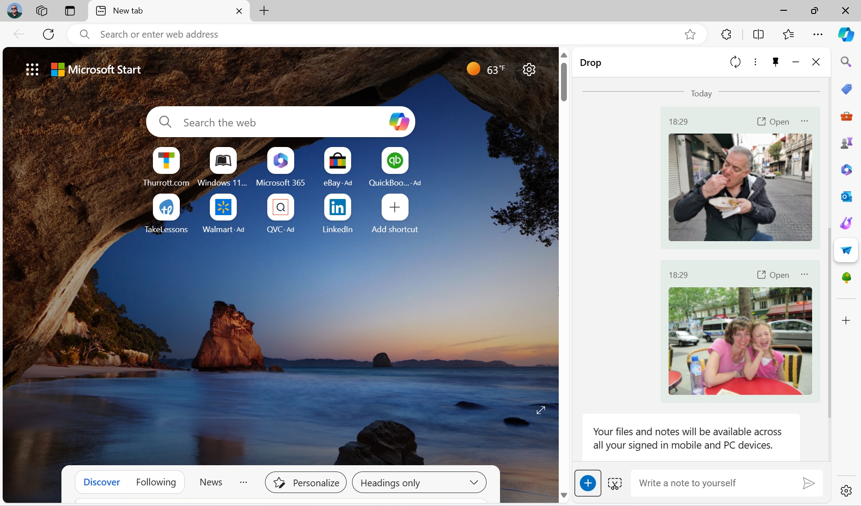Pin the Drop pane with the pushpin
Viewport: 861px width, 506px height.
775,62
